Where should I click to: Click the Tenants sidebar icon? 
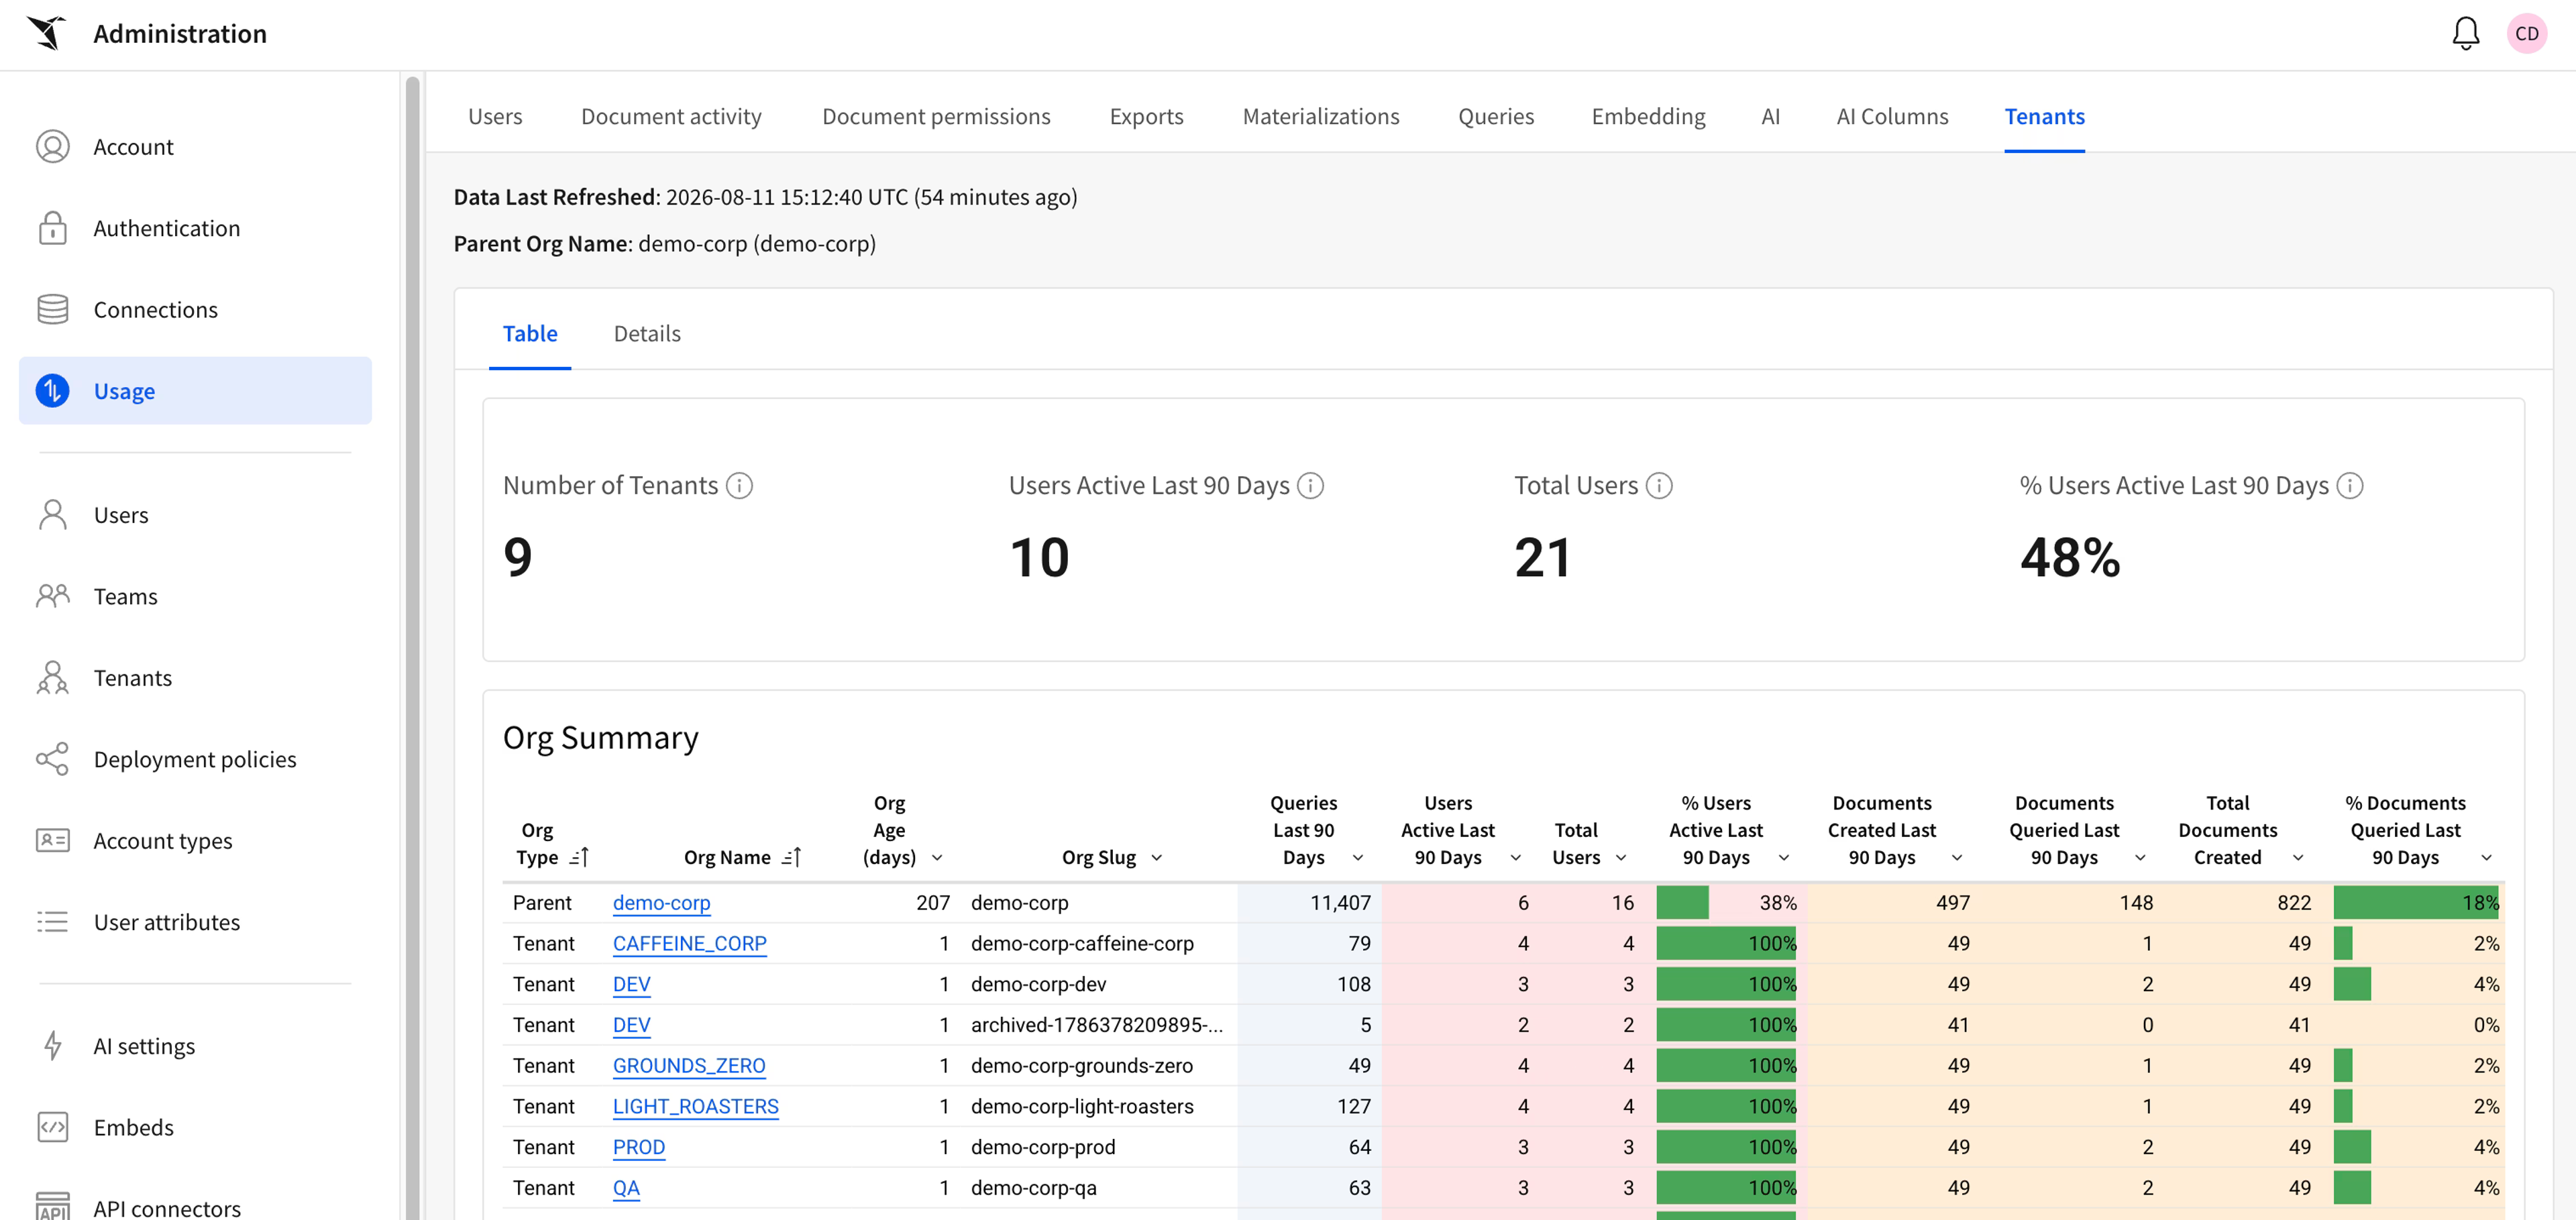coord(53,678)
